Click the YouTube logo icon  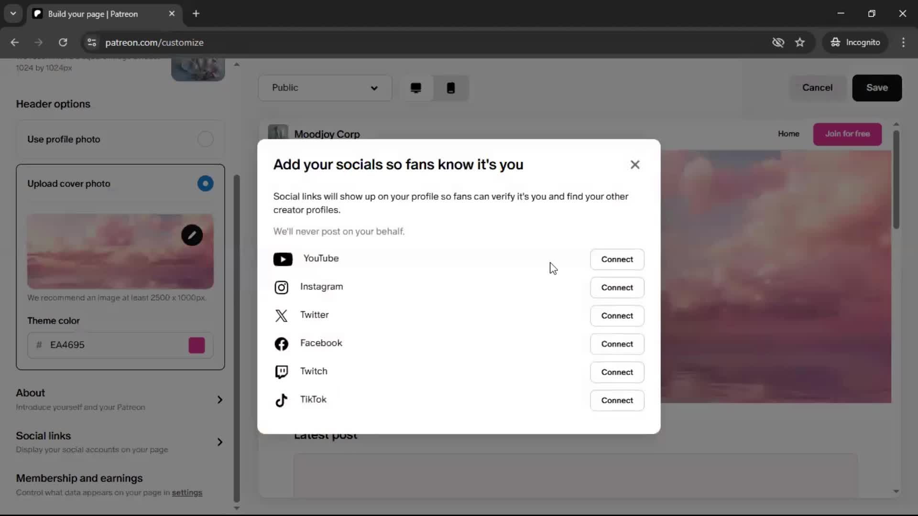(x=283, y=259)
